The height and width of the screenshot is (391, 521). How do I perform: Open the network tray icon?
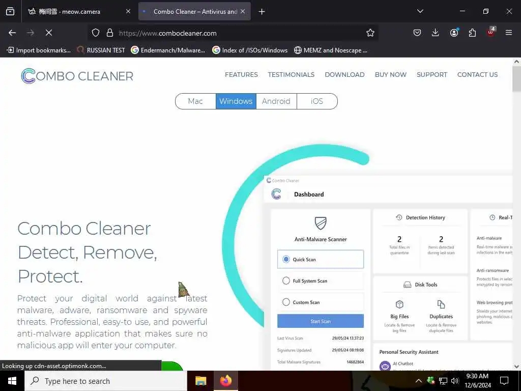click(x=443, y=381)
